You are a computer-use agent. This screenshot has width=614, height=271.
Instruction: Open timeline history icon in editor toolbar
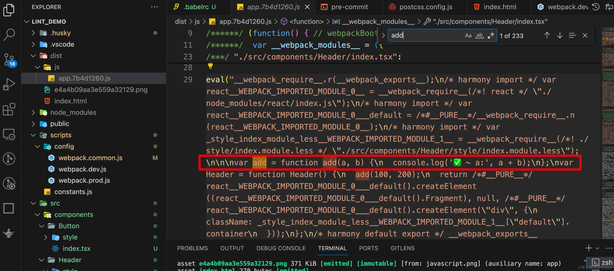(596, 7)
